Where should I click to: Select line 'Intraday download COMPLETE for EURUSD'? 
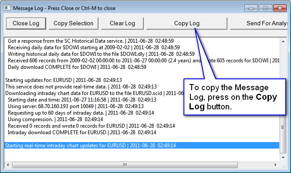[82, 132]
